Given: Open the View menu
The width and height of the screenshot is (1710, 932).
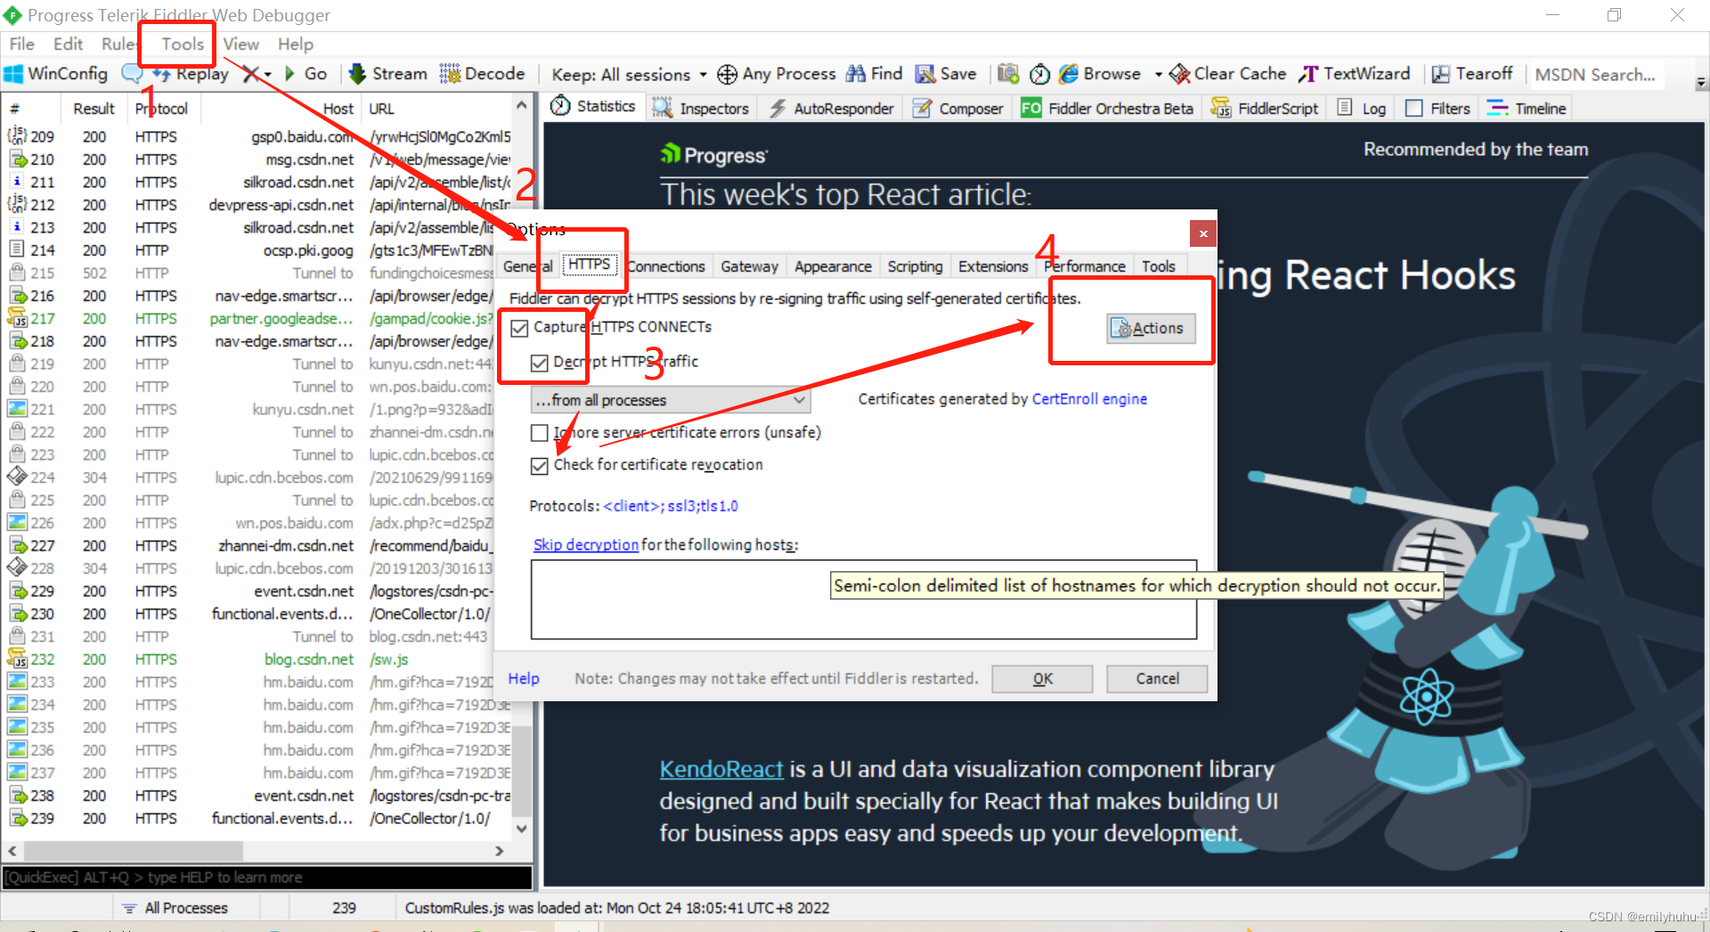Looking at the screenshot, I should click(x=240, y=44).
